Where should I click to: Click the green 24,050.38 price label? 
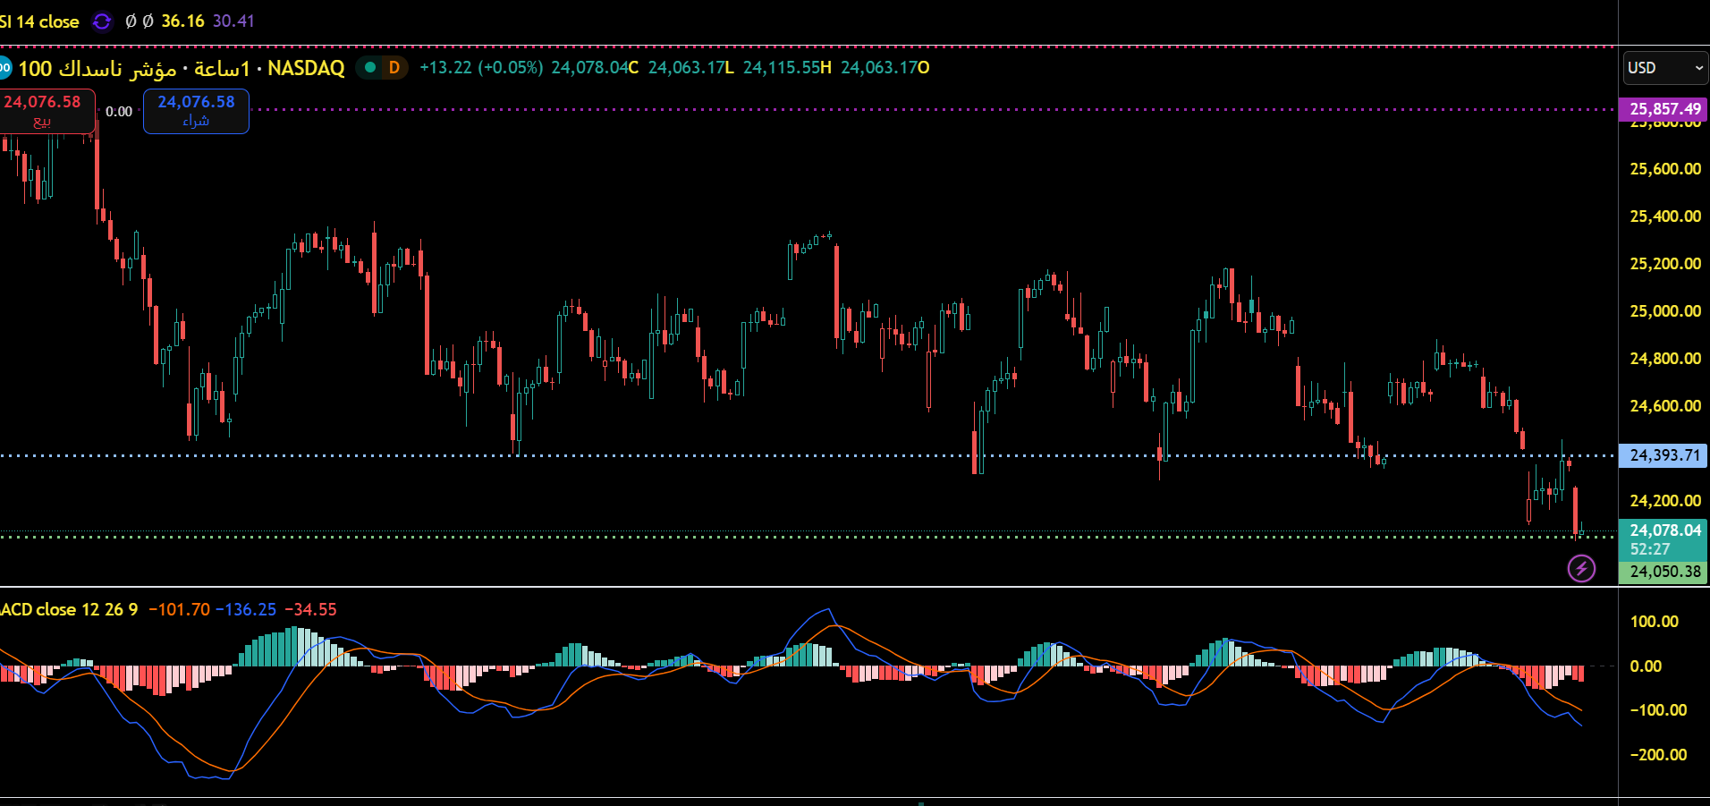click(x=1663, y=572)
